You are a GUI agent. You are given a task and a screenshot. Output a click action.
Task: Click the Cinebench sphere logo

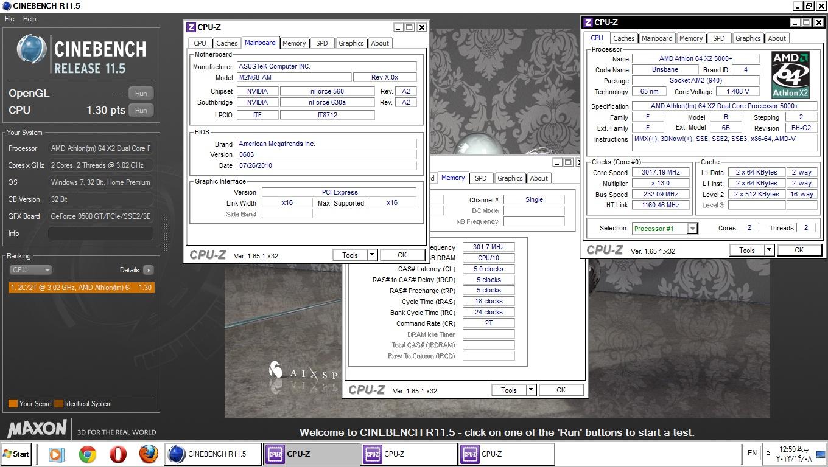[32, 49]
